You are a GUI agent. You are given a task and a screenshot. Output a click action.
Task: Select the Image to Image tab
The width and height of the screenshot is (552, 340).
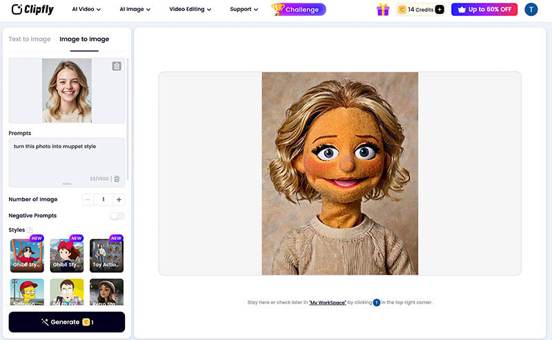(x=84, y=39)
